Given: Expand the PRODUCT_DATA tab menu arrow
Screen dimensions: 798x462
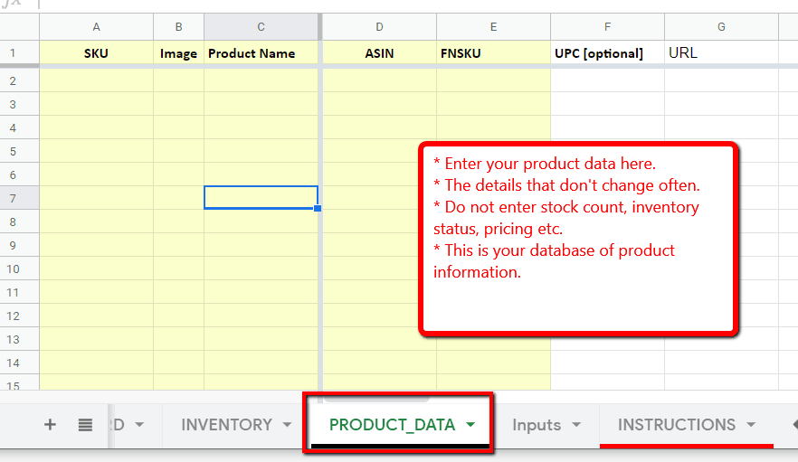Looking at the screenshot, I should pos(470,425).
